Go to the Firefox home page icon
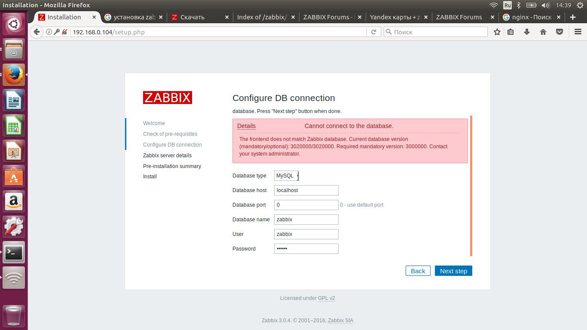The image size is (587, 330). (x=543, y=32)
